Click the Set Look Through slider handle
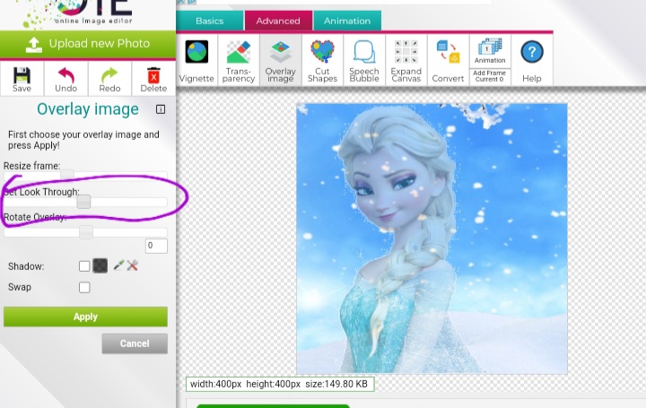The image size is (646, 408). [83, 203]
